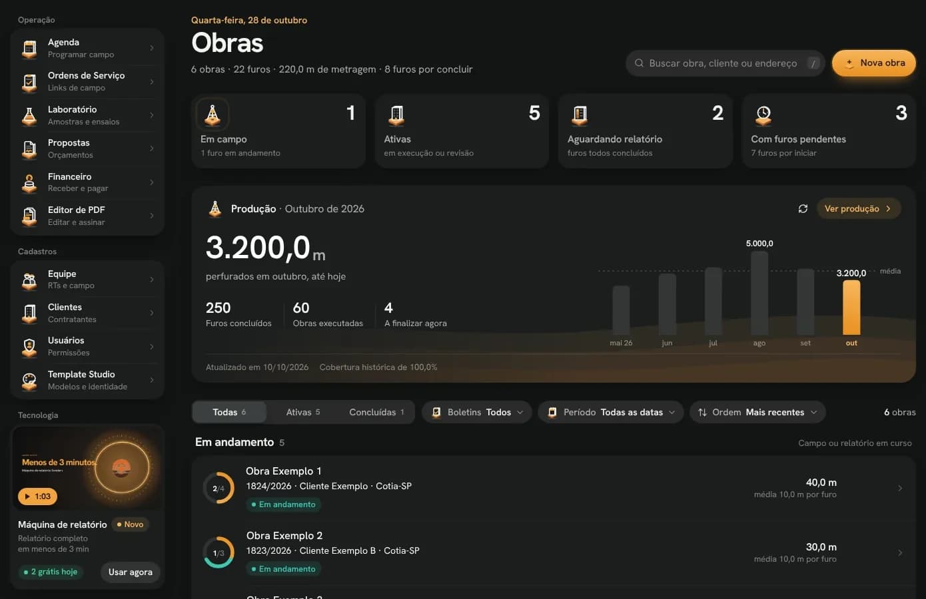Screen dimensions: 926x599
Task: Click the Novo badge beside Máquina de relatório
Action: (130, 524)
